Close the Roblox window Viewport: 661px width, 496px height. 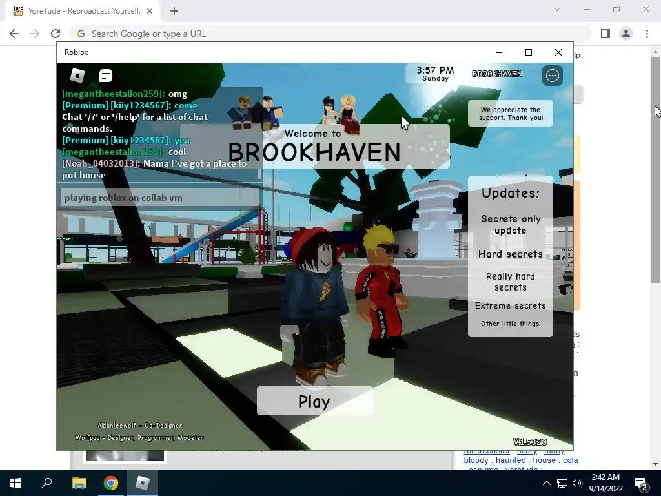558,52
